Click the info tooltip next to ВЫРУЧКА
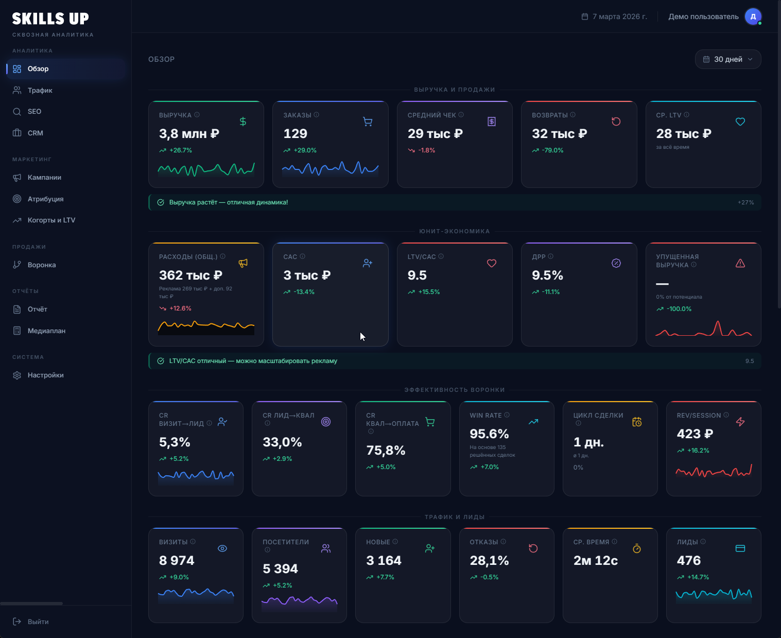This screenshot has height=638, width=781. 198,115
